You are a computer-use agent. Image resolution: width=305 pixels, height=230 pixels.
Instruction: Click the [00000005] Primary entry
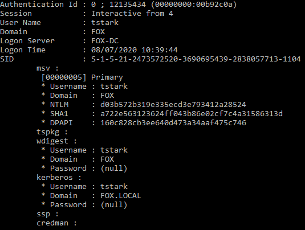tap(82, 77)
